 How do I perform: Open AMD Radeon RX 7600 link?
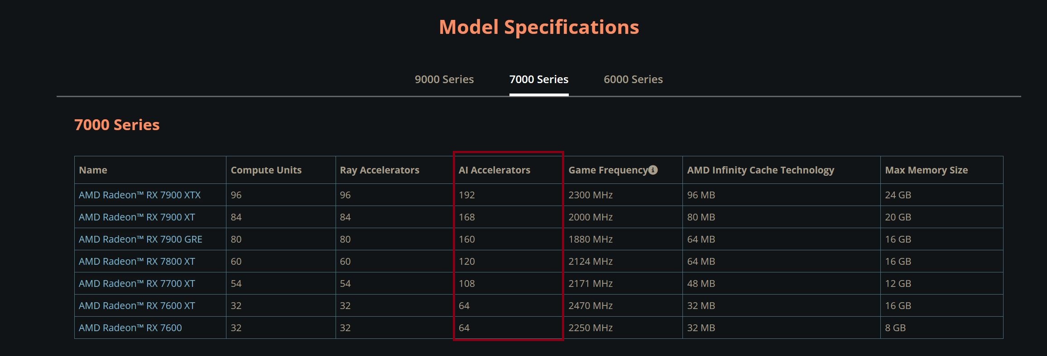click(x=130, y=328)
